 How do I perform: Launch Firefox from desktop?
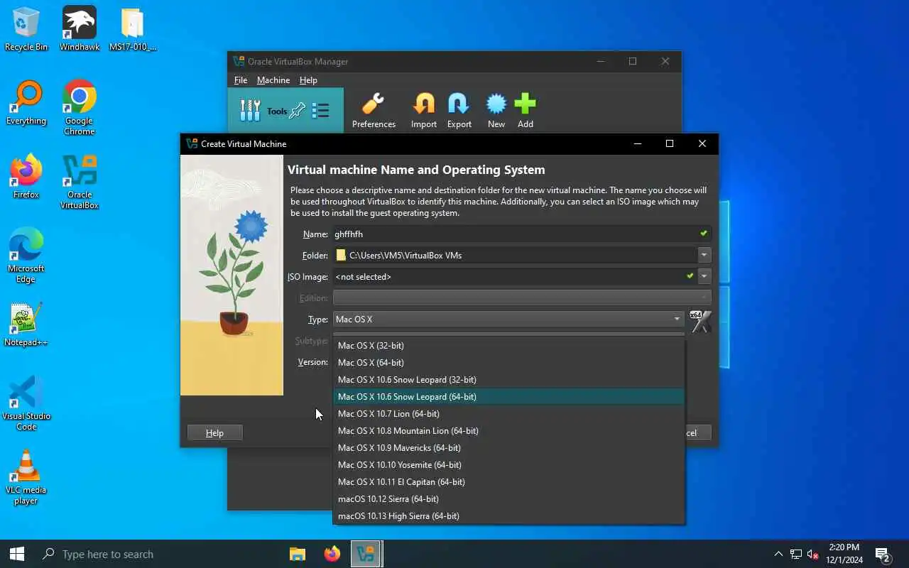26,177
